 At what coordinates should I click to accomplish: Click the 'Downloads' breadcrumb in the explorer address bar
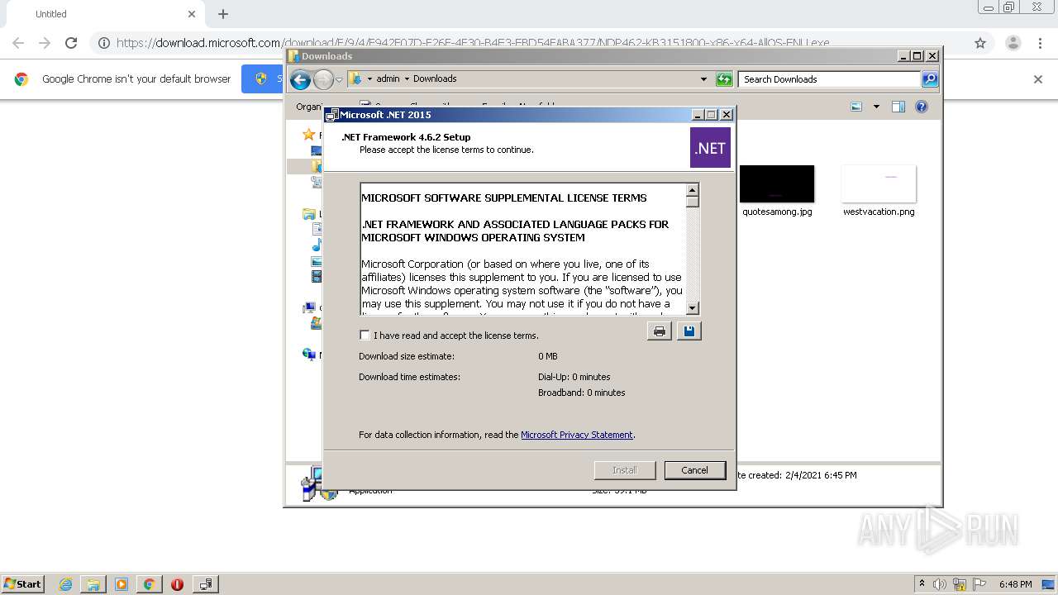pyautogui.click(x=435, y=79)
